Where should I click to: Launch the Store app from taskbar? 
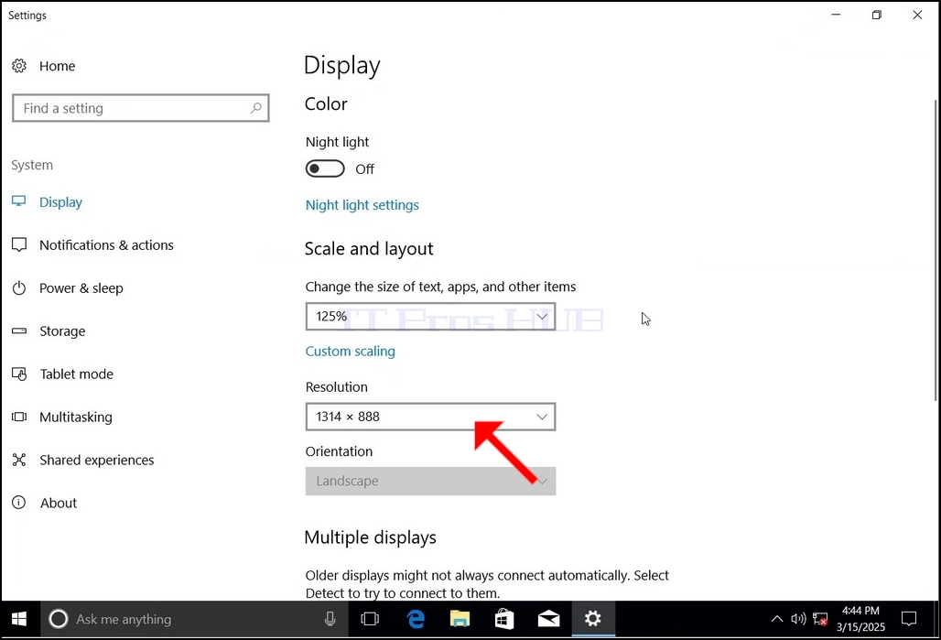pos(504,619)
